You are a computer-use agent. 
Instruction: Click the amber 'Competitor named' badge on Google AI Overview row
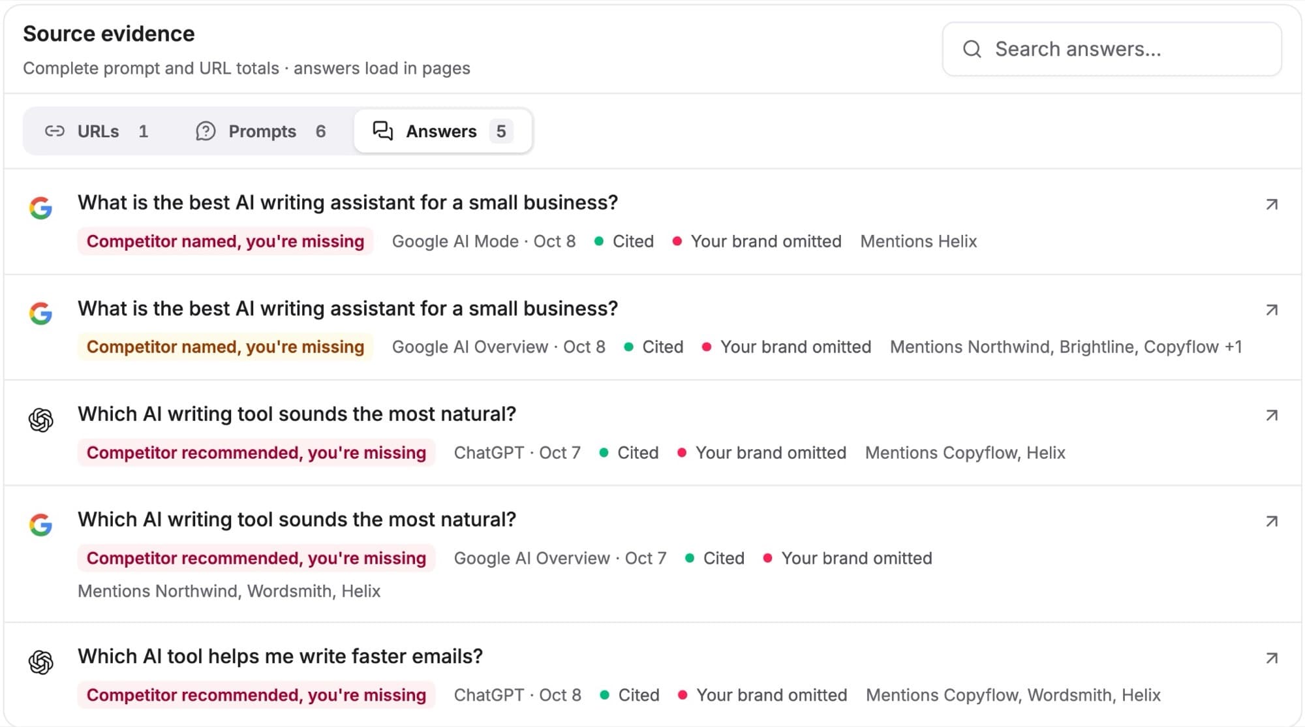pyautogui.click(x=225, y=347)
